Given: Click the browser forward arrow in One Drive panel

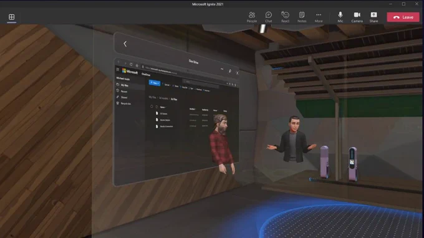Looking at the screenshot, I should click(x=125, y=63).
